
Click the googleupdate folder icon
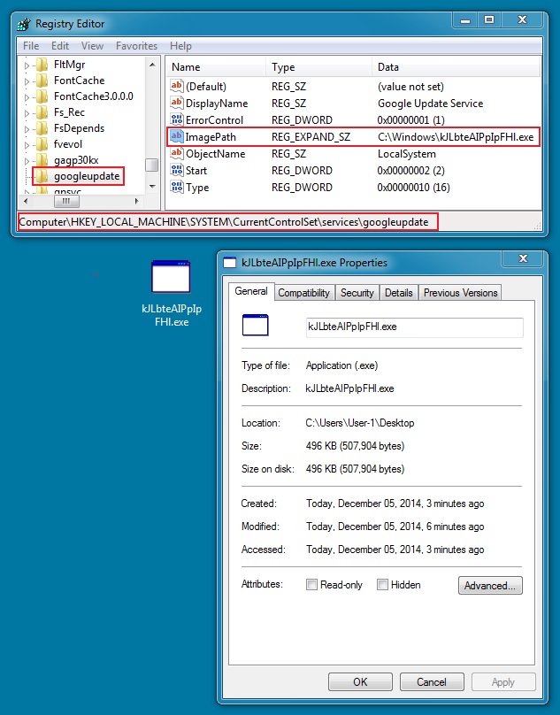[x=42, y=176]
